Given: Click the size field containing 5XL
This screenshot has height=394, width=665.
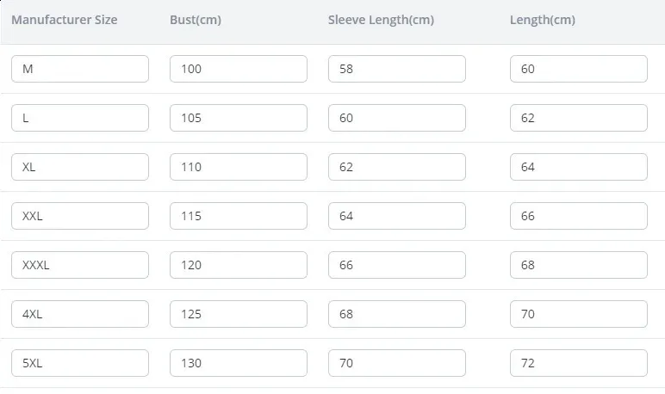Looking at the screenshot, I should click(x=80, y=363).
